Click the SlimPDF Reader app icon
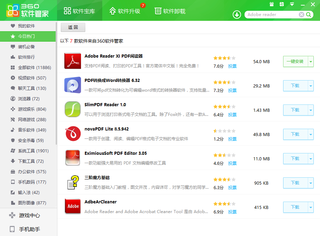The width and height of the screenshot is (320, 236). pyautogui.click(x=73, y=109)
